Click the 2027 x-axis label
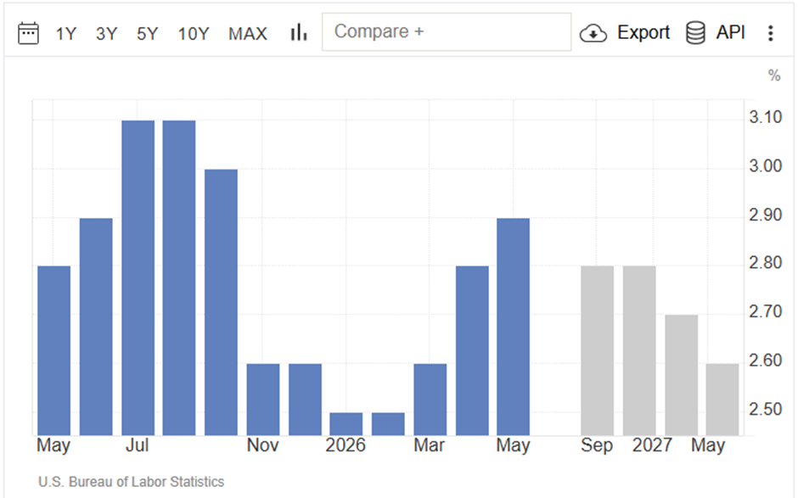The image size is (798, 498). [652, 445]
